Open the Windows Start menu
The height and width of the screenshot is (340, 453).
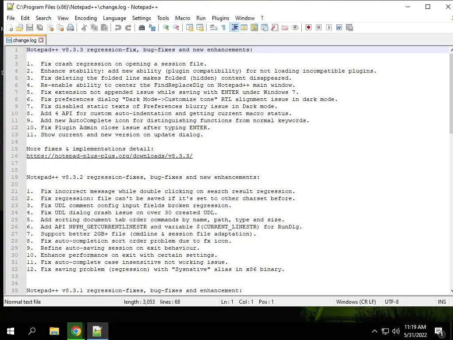11,331
